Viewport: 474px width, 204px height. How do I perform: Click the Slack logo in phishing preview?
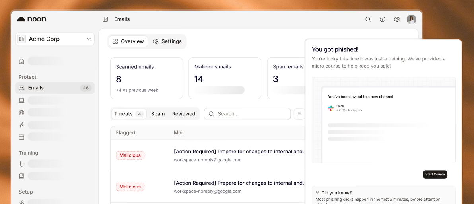click(x=331, y=108)
